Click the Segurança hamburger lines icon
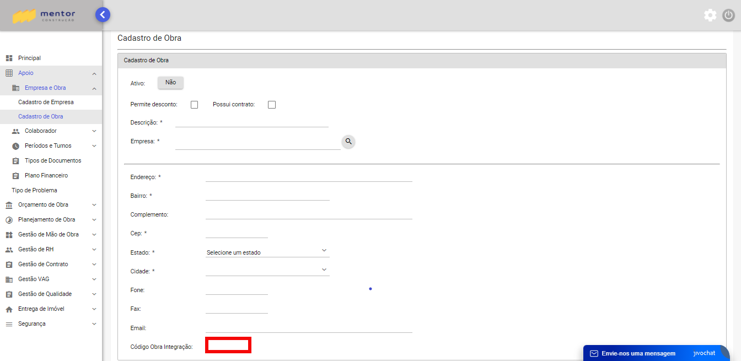 coord(9,324)
